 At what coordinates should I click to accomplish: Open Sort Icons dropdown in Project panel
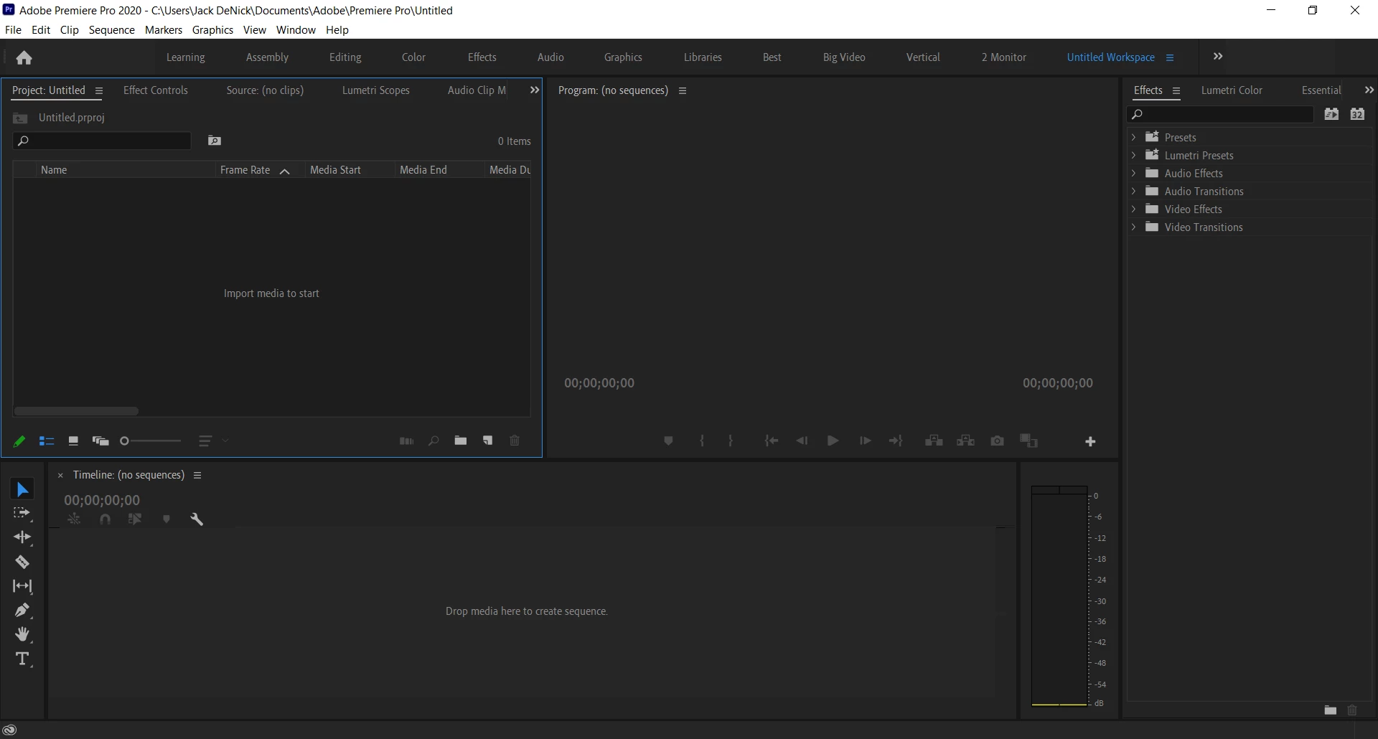[x=213, y=441]
